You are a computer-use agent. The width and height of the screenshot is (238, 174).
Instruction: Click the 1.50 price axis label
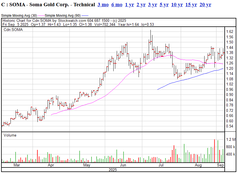[x=230, y=42]
